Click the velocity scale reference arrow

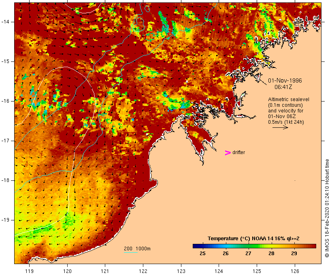pyautogui.click(x=280, y=127)
